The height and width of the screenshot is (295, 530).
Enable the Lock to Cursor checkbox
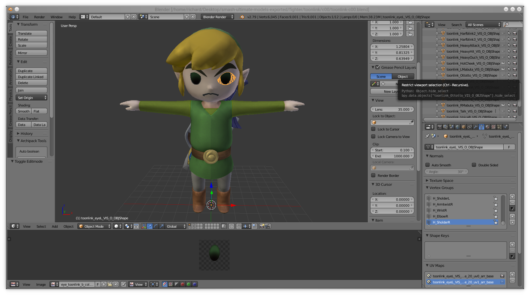[373, 129]
